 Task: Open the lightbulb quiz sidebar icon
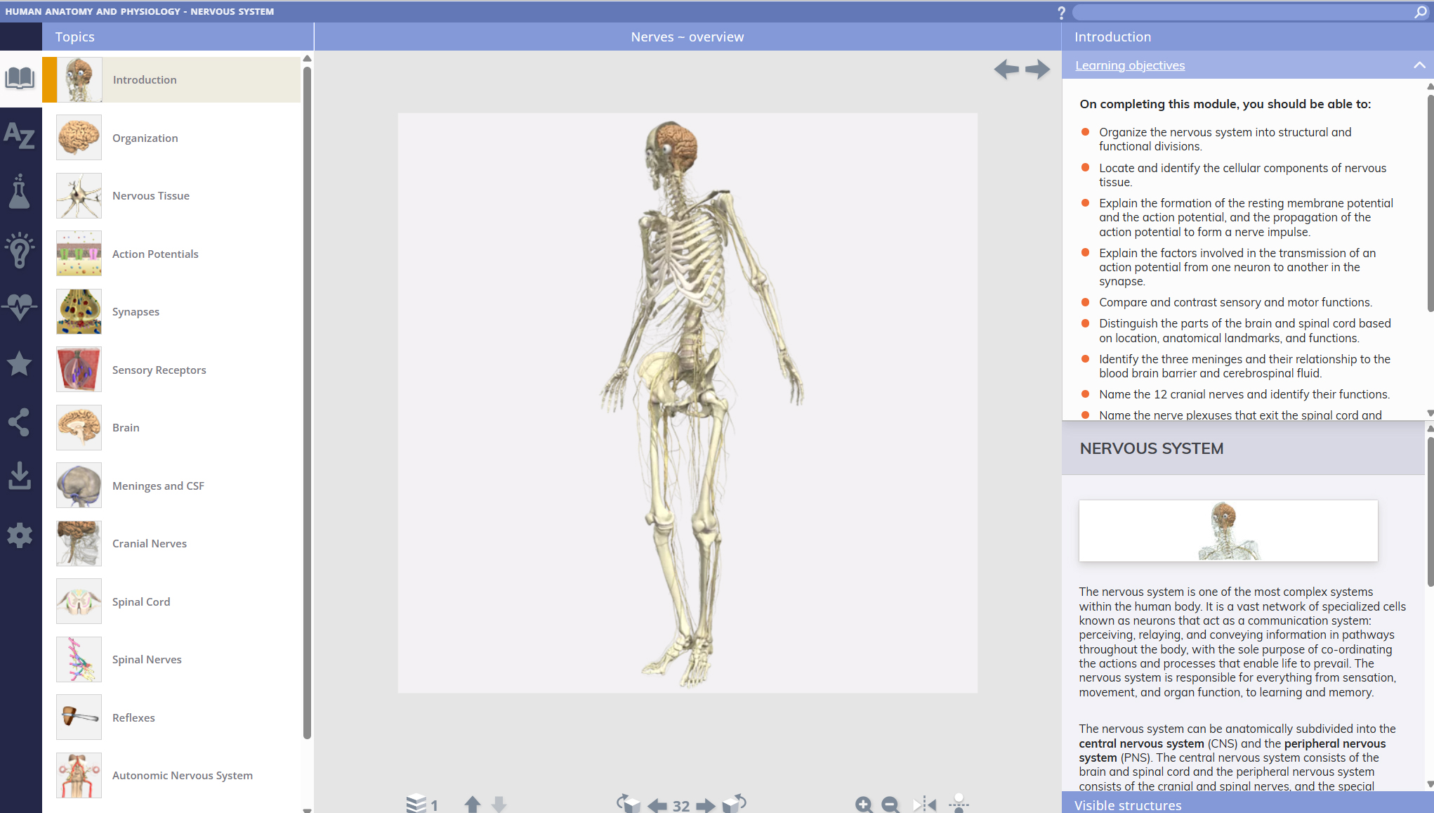[x=20, y=249]
